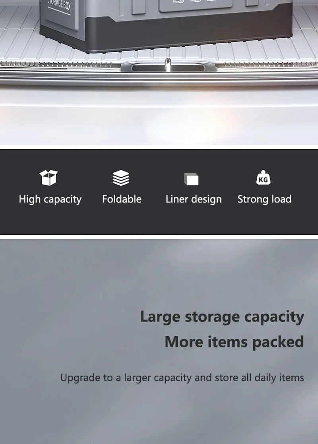This screenshot has width=318, height=444.
Task: Open the 'Strong load' feature text
Action: coord(264,199)
